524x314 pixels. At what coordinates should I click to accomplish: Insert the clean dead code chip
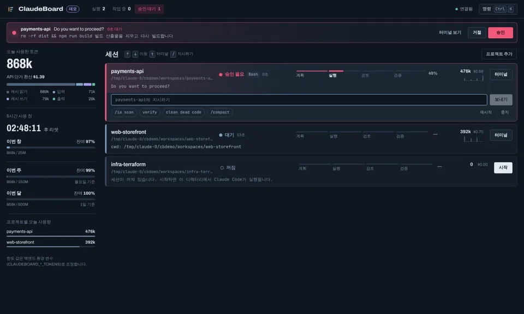(183, 112)
